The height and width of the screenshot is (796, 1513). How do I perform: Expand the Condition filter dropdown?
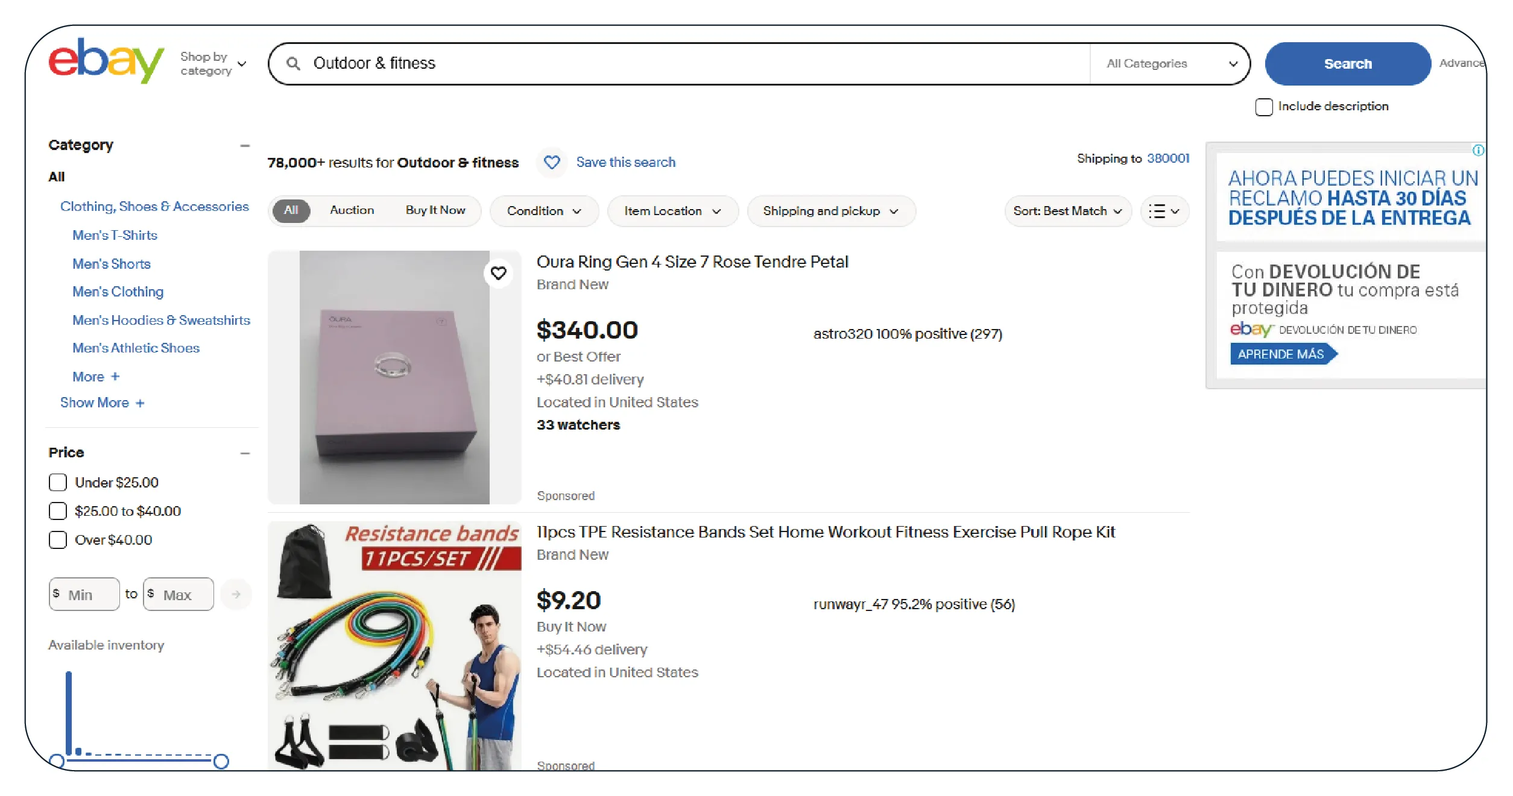click(x=544, y=211)
